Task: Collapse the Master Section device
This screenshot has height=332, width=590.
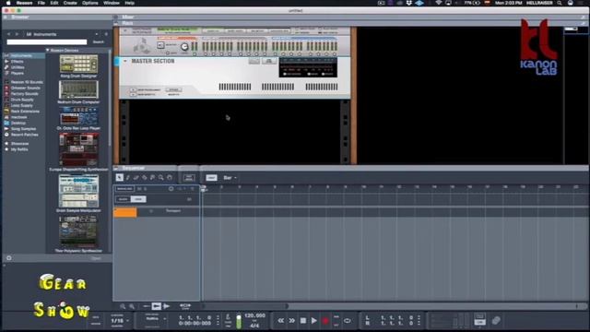Action: [x=125, y=61]
